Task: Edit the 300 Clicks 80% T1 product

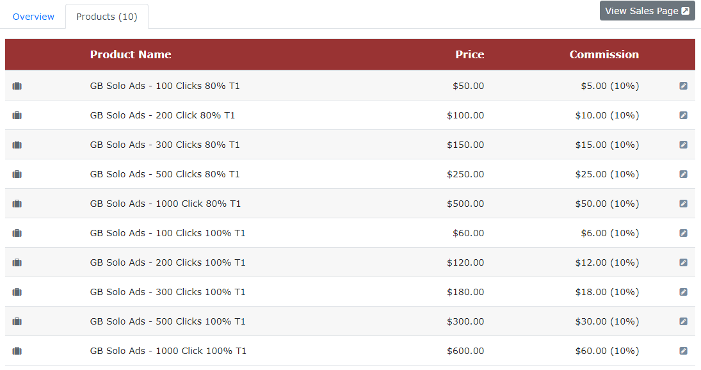Action: pos(683,145)
